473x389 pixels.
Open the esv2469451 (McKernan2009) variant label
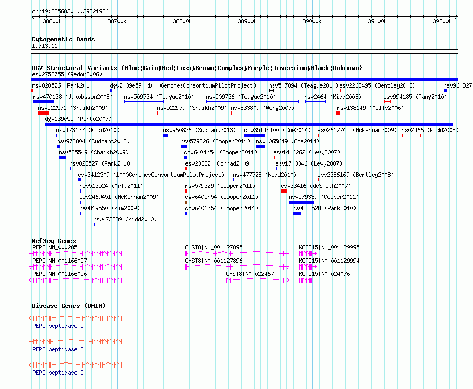pyautogui.click(x=119, y=197)
